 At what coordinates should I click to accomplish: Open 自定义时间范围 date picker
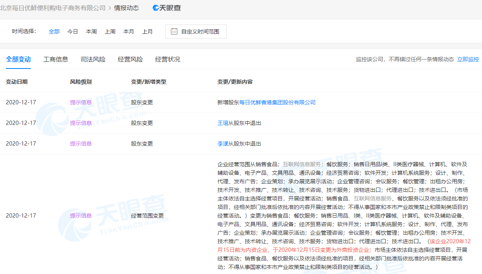point(200,32)
